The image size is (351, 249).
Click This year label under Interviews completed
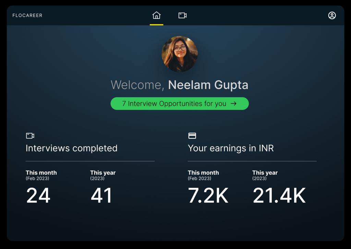tap(103, 173)
